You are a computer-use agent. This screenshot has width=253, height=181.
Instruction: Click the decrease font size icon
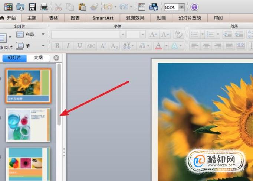click(165, 35)
